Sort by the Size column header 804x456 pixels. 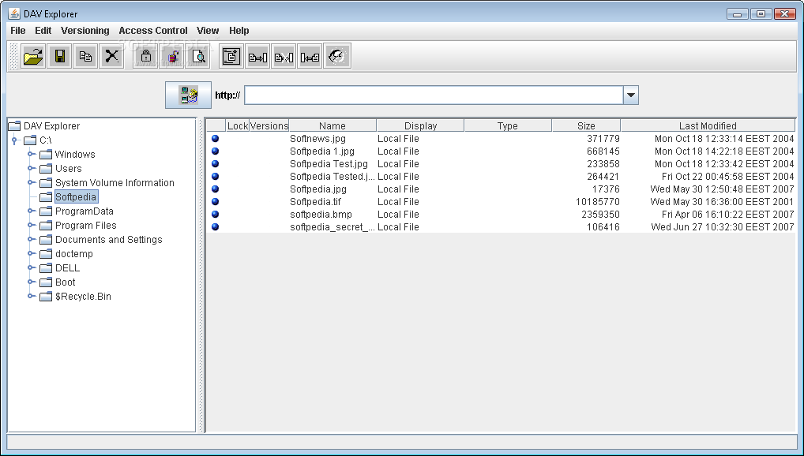click(x=586, y=125)
